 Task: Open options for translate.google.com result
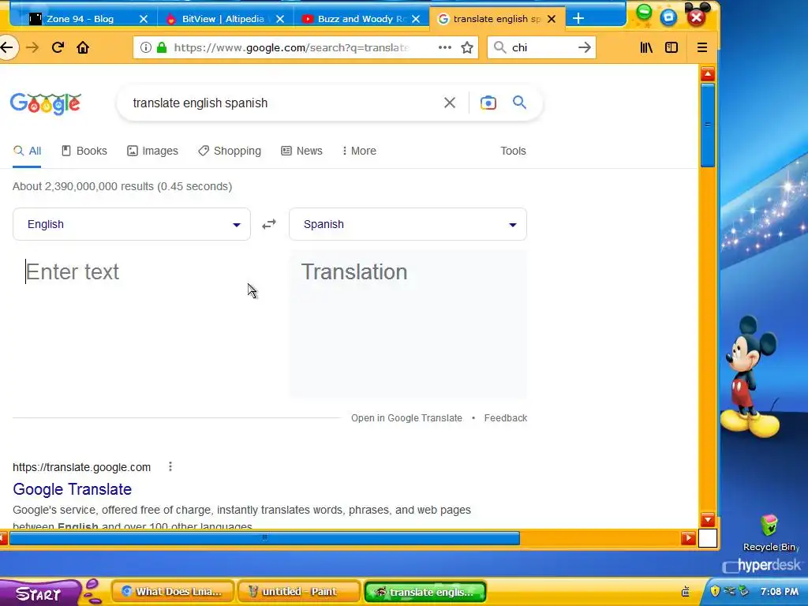pyautogui.click(x=170, y=467)
